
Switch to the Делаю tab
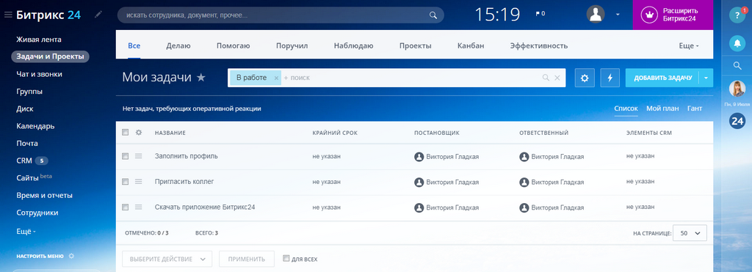(x=178, y=46)
